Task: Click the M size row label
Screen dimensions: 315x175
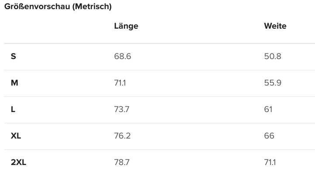Action: click(x=14, y=83)
